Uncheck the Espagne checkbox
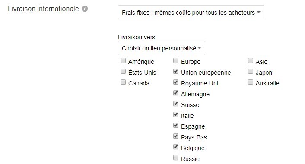 click(176, 125)
